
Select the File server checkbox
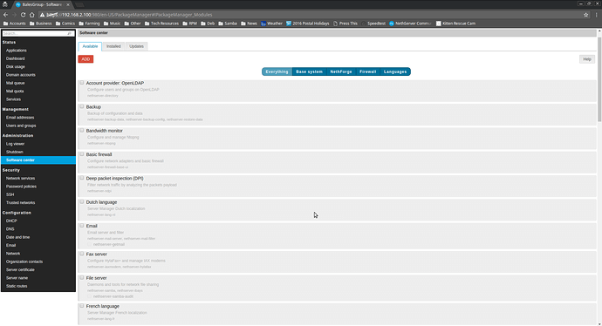[x=82, y=278]
